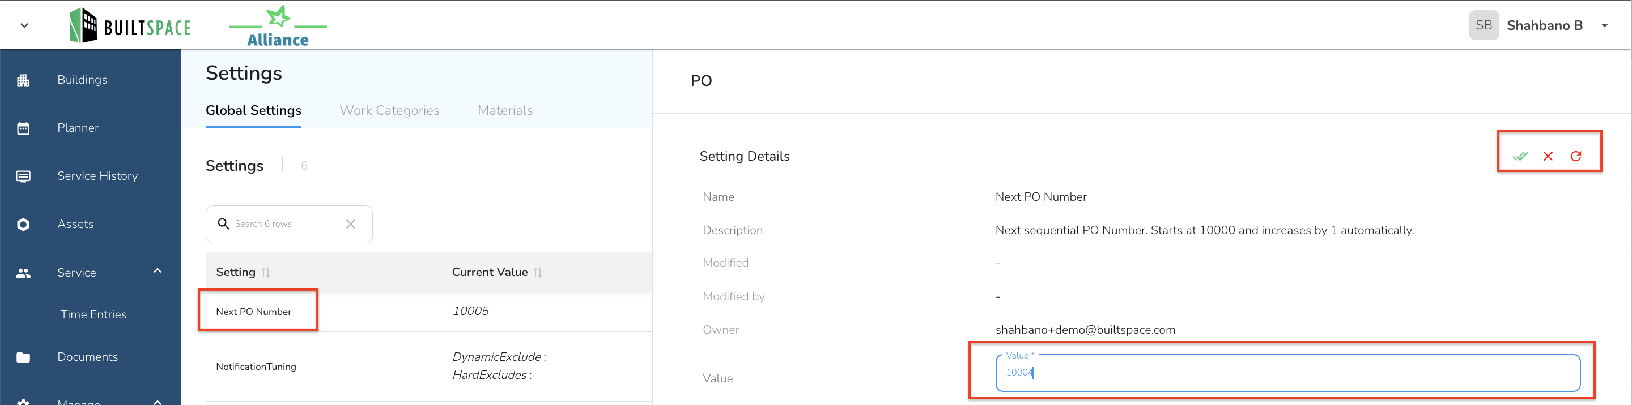The width and height of the screenshot is (1632, 405).
Task: Click the Alliance star logo
Action: [x=278, y=26]
